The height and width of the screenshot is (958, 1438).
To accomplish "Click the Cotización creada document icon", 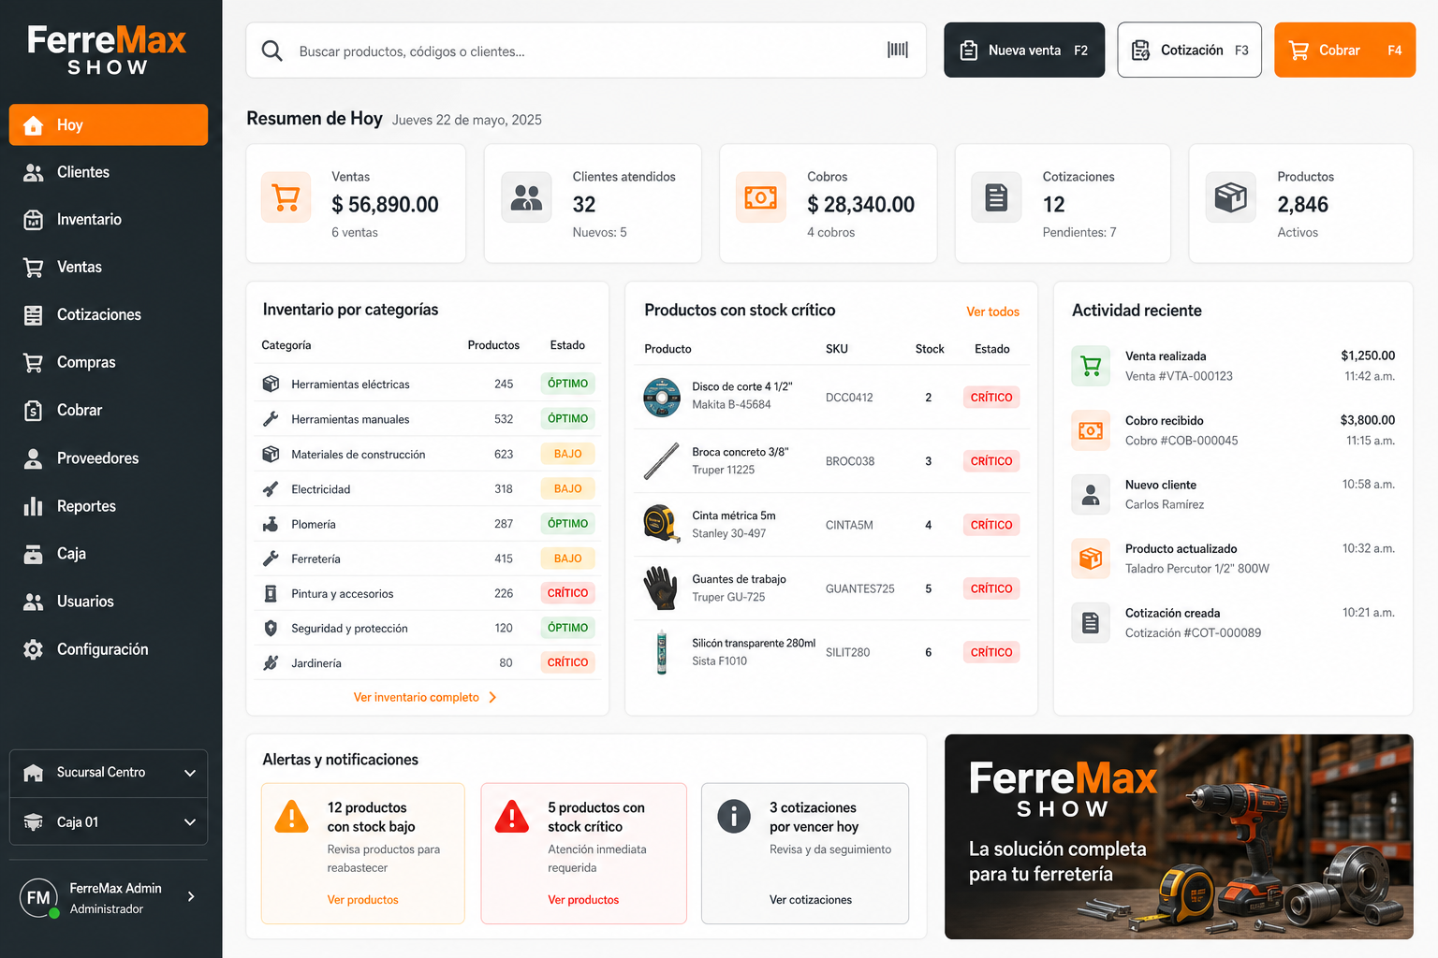I will click(x=1091, y=622).
